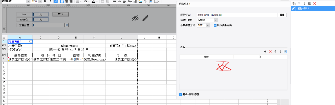Insert a sub-report element
The height and width of the screenshot is (105, 335).
coord(151,1)
